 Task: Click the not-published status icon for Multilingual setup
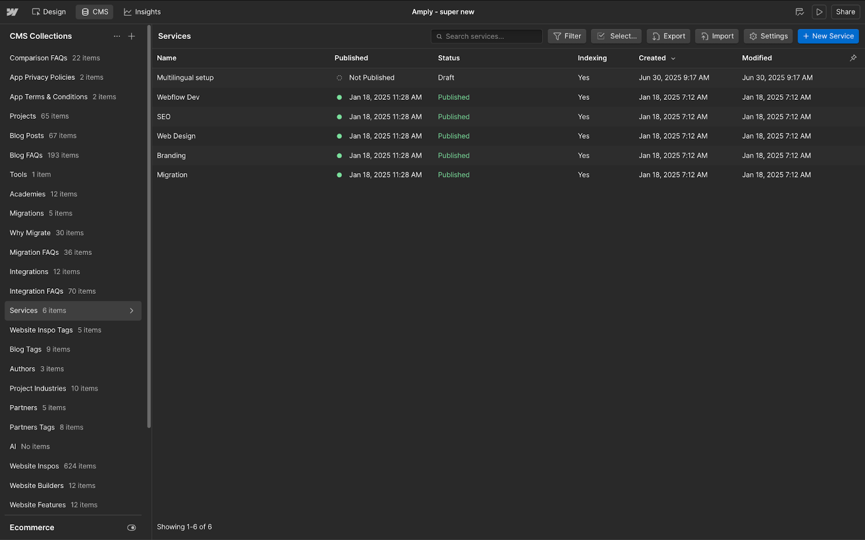point(339,78)
